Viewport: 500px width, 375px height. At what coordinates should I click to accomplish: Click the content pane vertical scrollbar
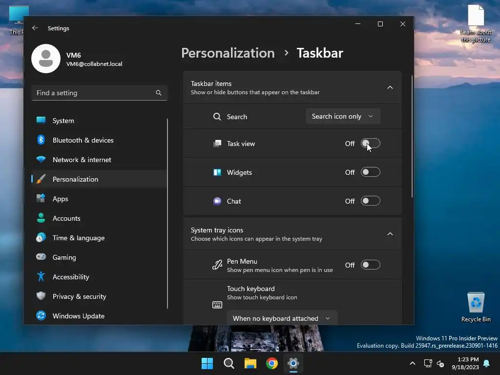[412, 137]
